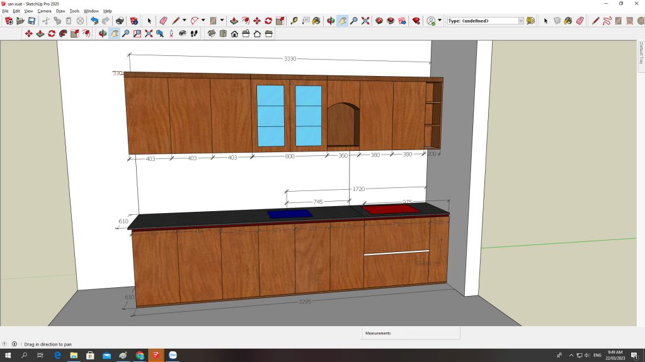Open the View menu
The image size is (645, 362).
pos(28,11)
